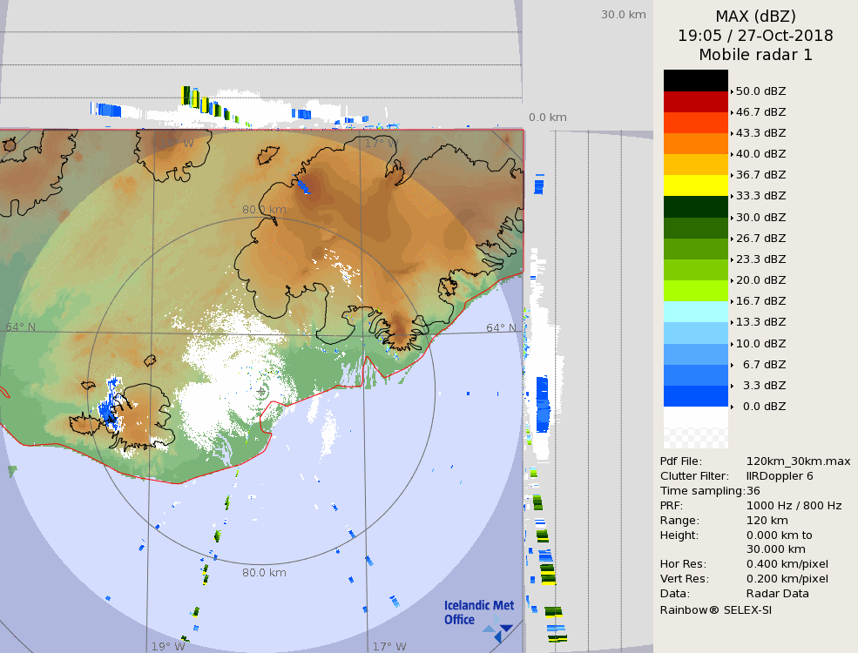Click the 120km_30km.max Pdf File value
The width and height of the screenshot is (858, 653).
tap(798, 461)
